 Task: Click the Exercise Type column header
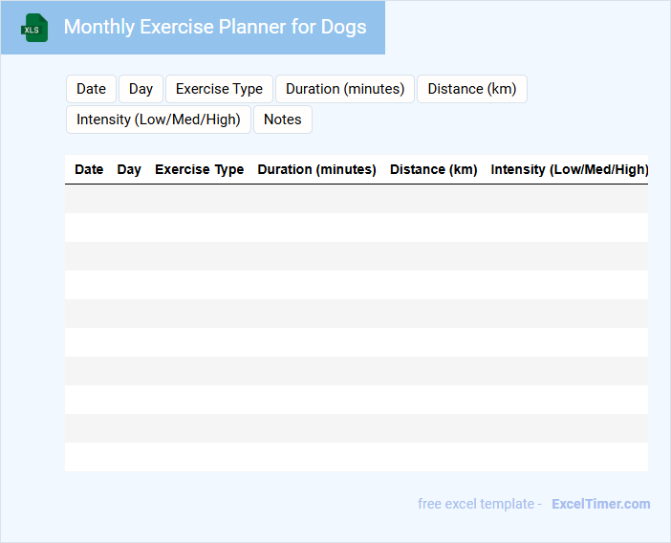[x=199, y=169]
